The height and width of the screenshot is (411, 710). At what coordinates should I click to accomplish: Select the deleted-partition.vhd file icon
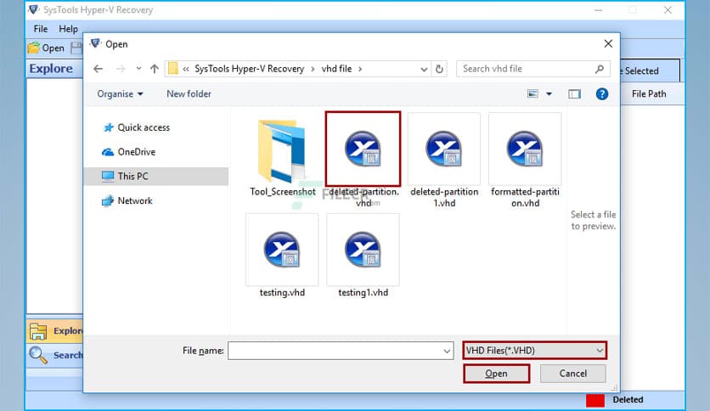(363, 149)
